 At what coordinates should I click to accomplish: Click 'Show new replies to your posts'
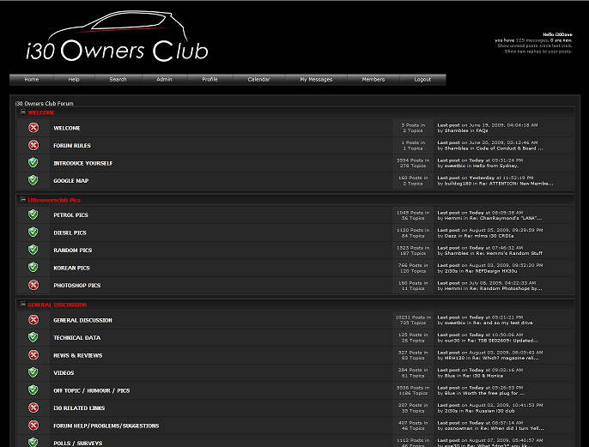(x=538, y=51)
